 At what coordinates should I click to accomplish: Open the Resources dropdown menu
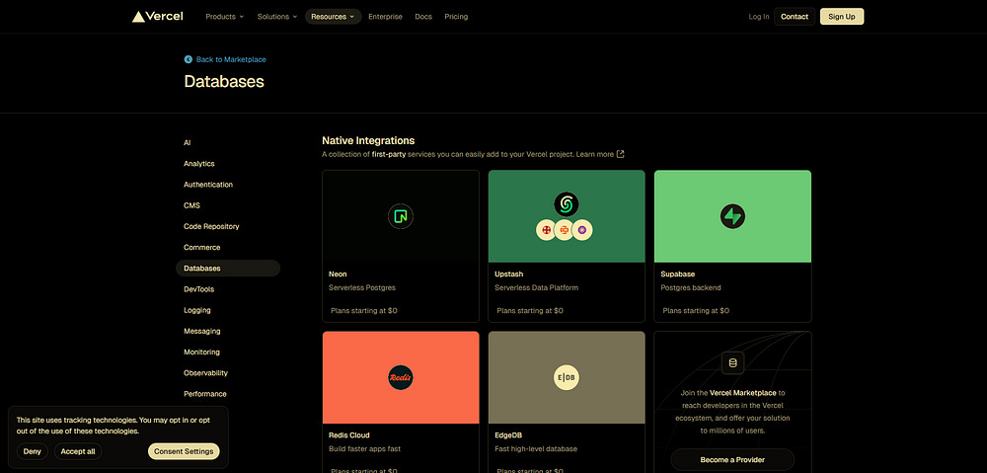[333, 17]
